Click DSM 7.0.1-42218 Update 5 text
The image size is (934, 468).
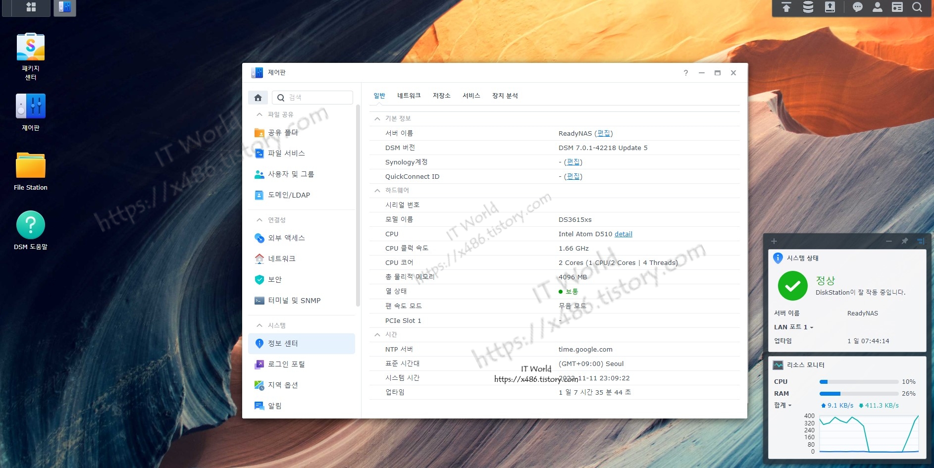point(603,148)
